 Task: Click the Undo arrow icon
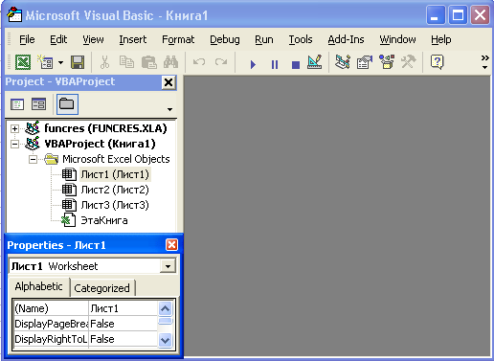(x=199, y=62)
